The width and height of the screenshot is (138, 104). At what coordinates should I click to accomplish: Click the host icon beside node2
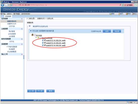coord(43,43)
